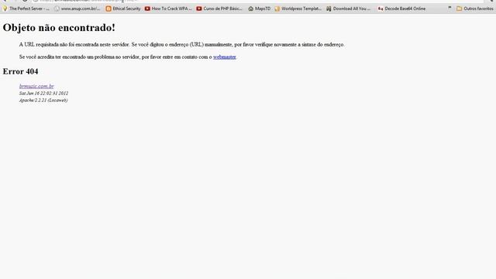Click the 'Se você acredita ter encontrado' paragraph

128,57
